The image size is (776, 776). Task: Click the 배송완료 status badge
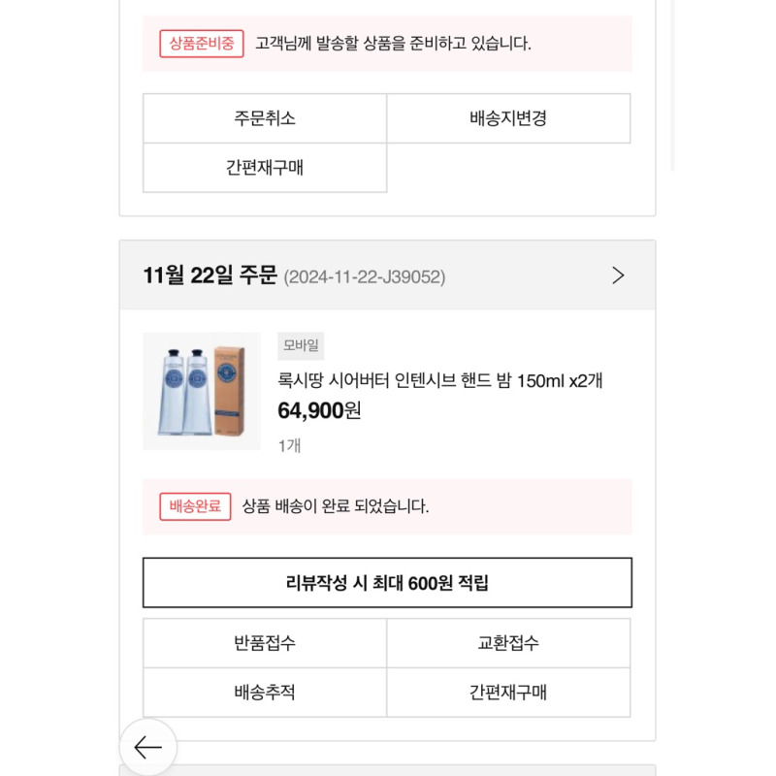coord(195,506)
